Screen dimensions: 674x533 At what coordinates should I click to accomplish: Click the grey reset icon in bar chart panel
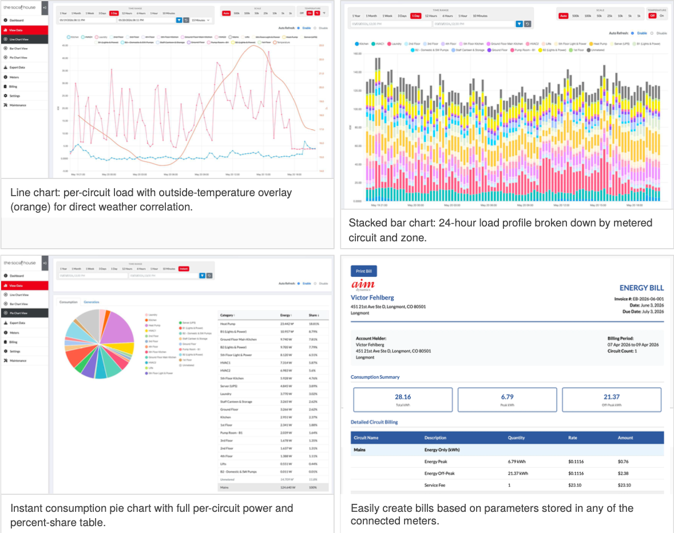[528, 24]
